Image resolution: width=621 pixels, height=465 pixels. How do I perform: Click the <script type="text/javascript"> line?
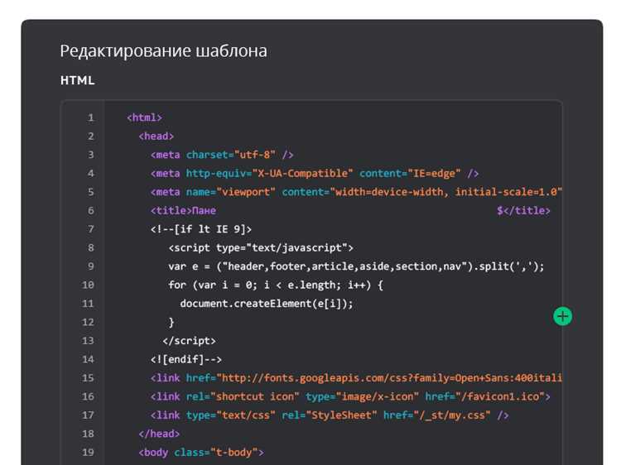[x=261, y=247]
